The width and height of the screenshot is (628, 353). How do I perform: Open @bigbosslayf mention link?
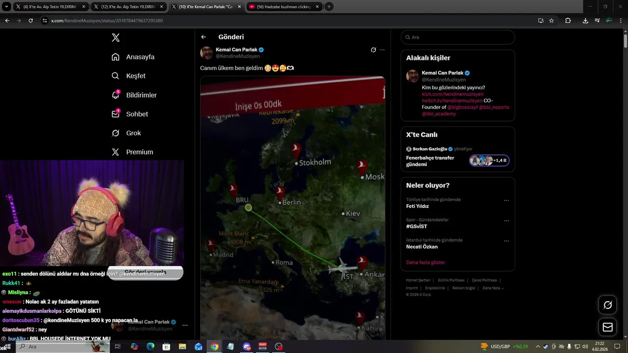(462, 107)
